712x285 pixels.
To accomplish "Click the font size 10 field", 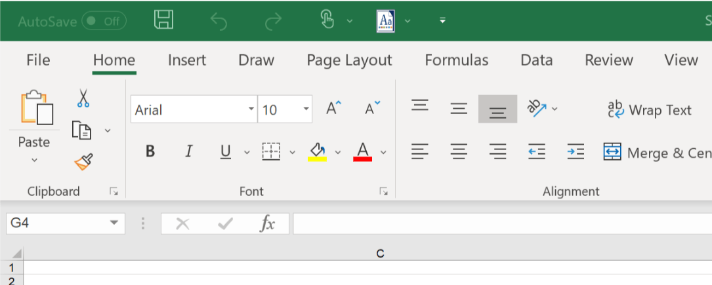I will pos(280,109).
